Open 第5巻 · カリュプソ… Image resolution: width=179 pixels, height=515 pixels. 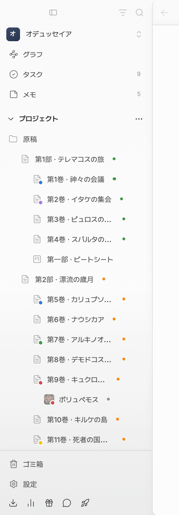(x=79, y=300)
